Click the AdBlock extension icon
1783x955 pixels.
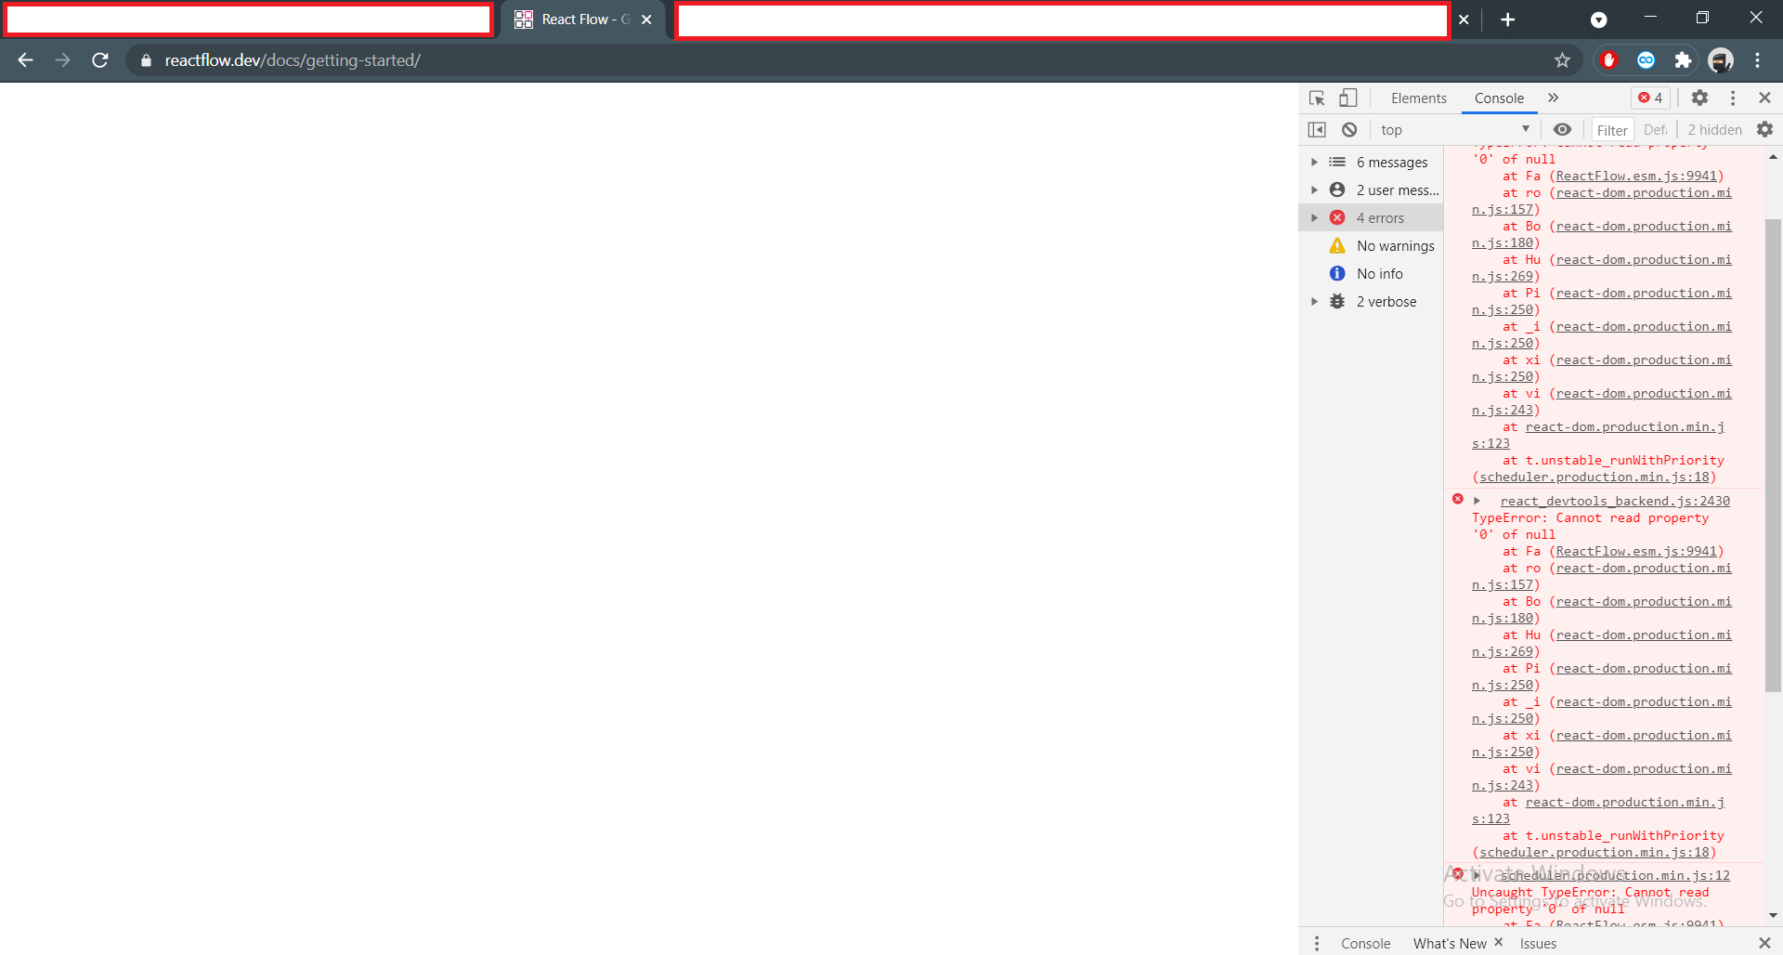[x=1608, y=59]
